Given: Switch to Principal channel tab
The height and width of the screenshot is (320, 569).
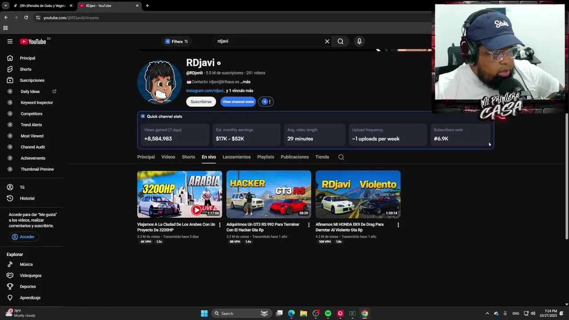Looking at the screenshot, I should coord(146,157).
